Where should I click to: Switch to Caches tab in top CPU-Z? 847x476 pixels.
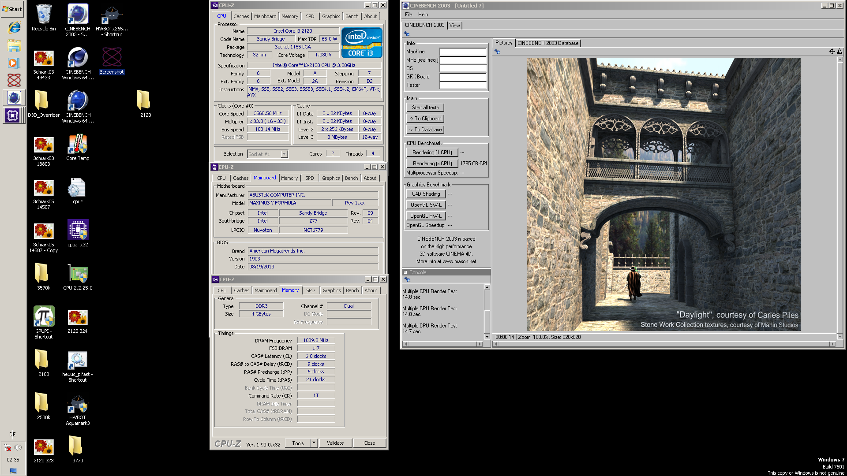(241, 16)
